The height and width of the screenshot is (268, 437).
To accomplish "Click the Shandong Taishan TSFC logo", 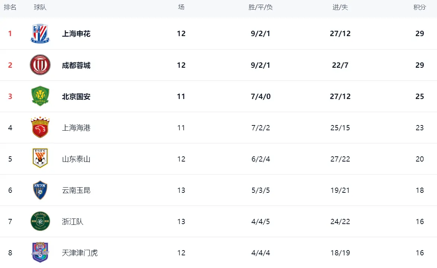I will click(x=40, y=158).
